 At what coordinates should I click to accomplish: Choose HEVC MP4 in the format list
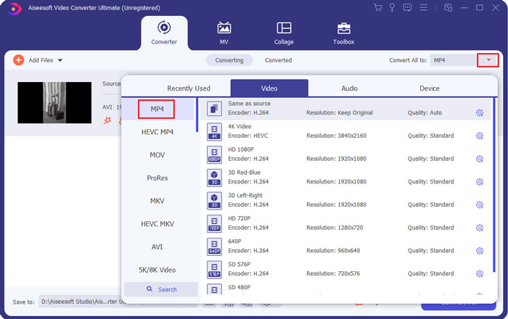click(x=157, y=132)
